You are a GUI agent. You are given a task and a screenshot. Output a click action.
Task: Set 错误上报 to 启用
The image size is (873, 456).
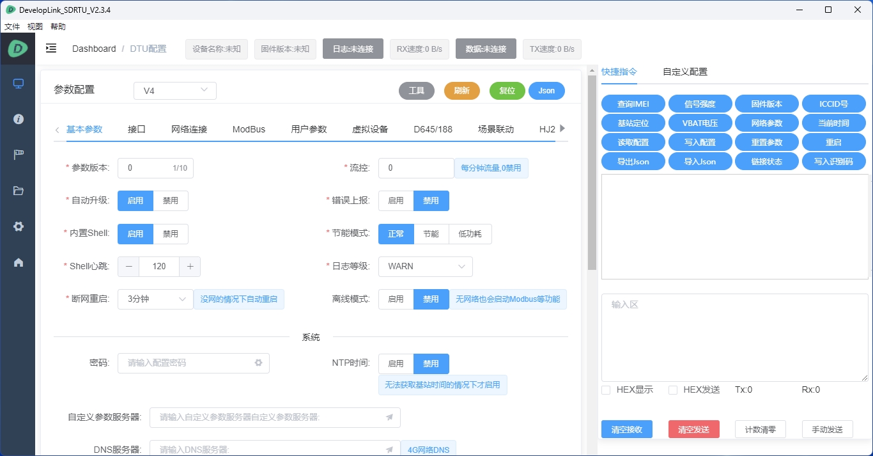[396, 201]
